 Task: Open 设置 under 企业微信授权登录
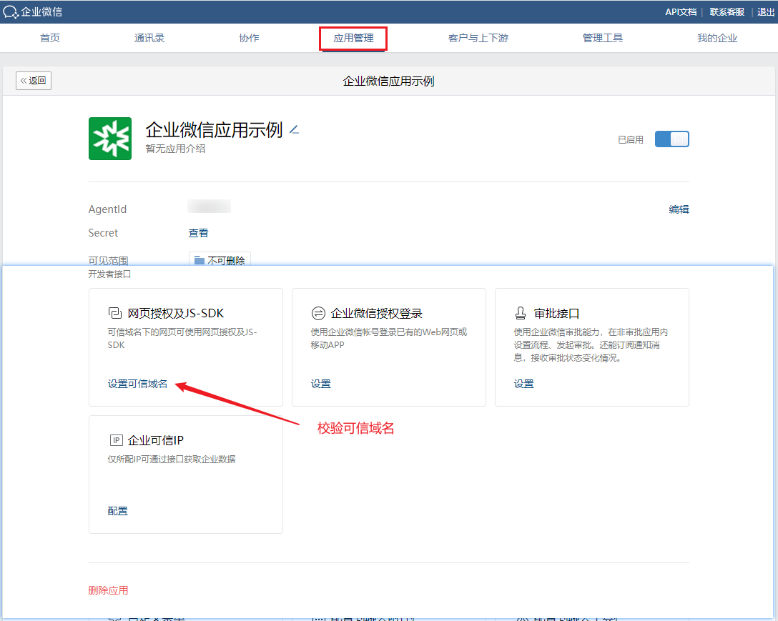point(320,384)
